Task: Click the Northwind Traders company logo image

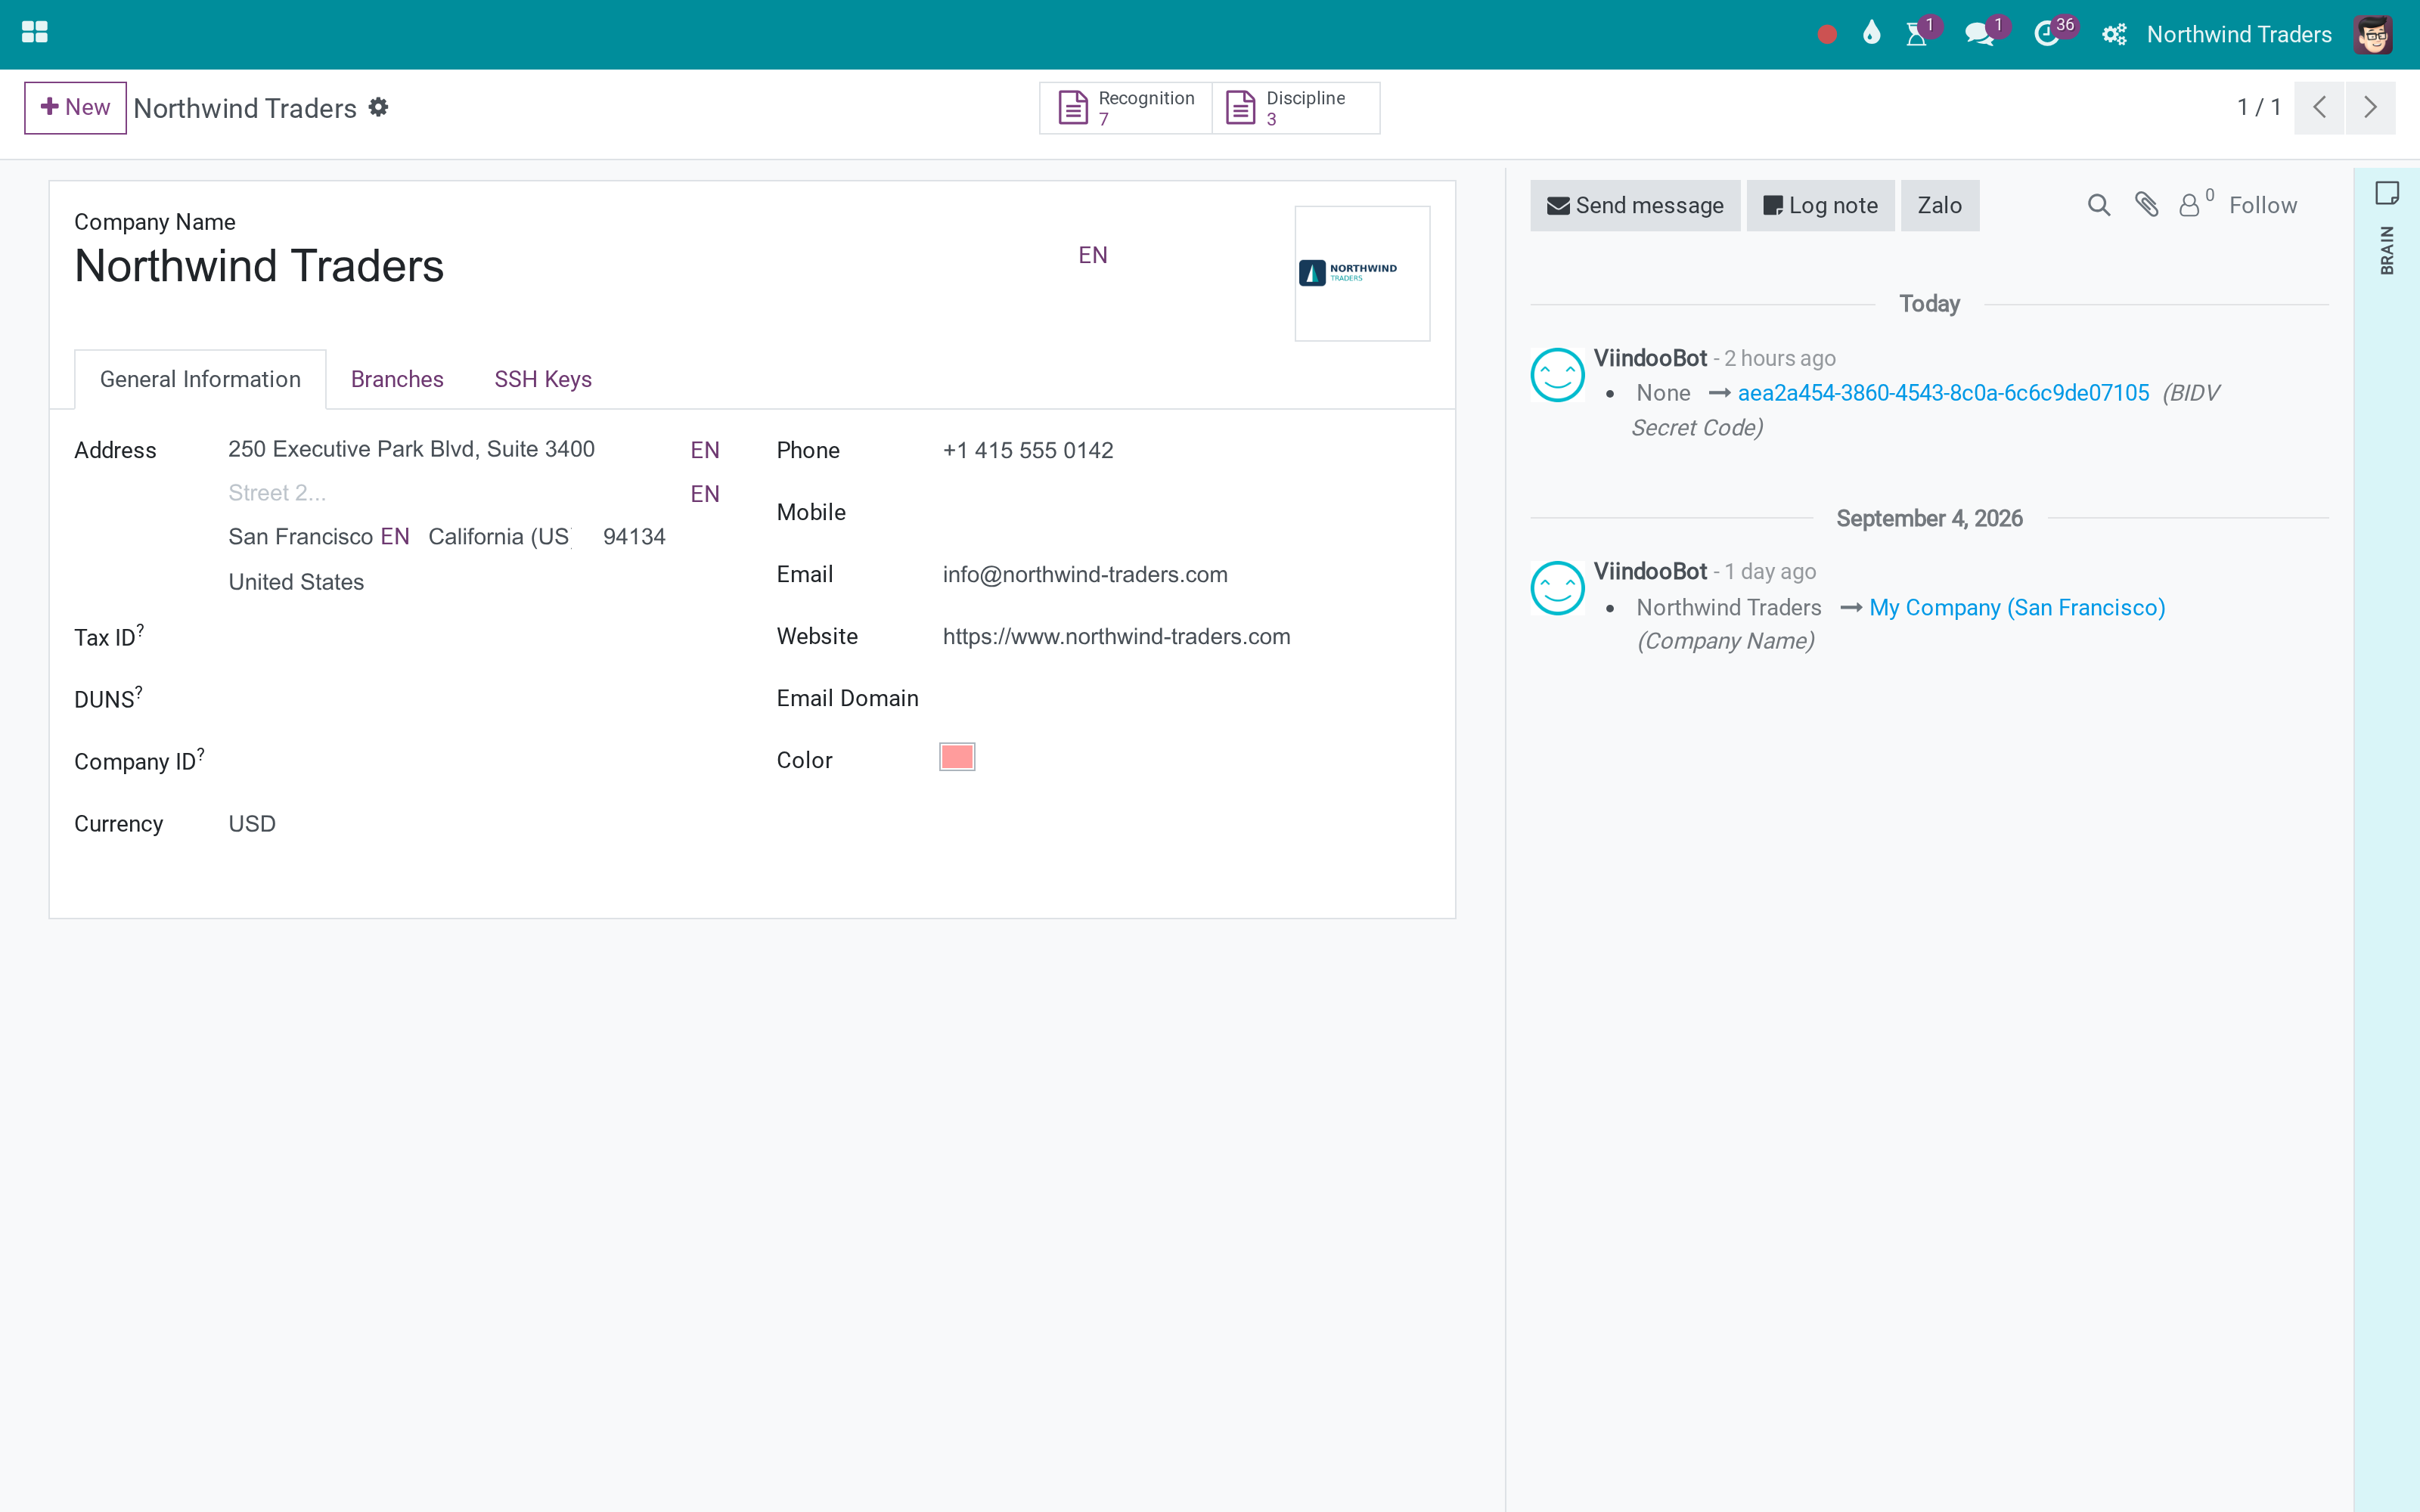Action: click(1362, 273)
